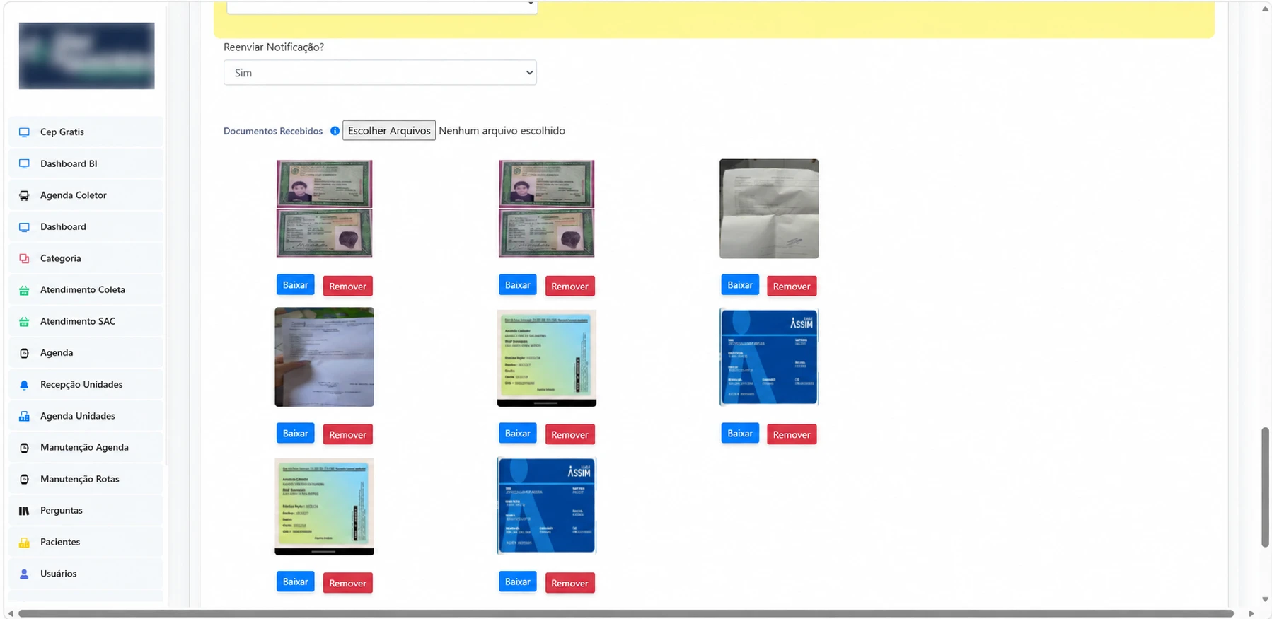Click the clock icon beside Agenda
The image size is (1272, 619).
(24, 353)
